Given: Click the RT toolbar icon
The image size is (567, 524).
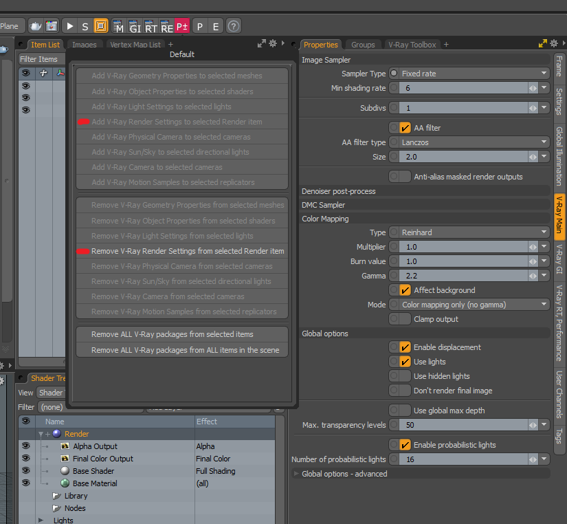Looking at the screenshot, I should click(x=151, y=26).
